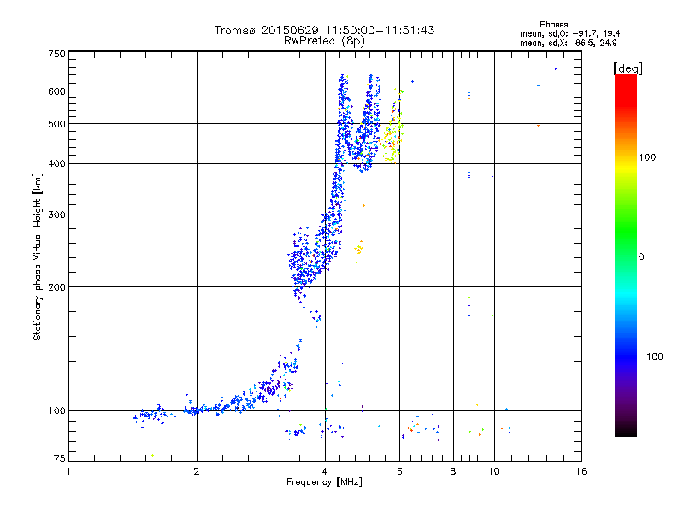Click y-axis tick label '300'

tap(57, 215)
